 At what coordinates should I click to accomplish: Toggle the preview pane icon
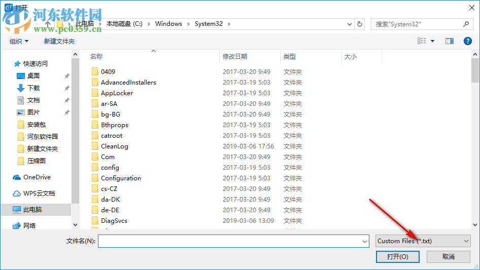pyautogui.click(x=450, y=41)
